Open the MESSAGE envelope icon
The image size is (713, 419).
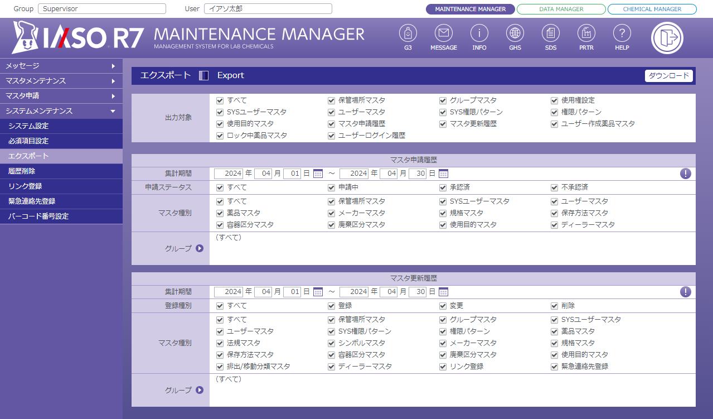coord(444,33)
